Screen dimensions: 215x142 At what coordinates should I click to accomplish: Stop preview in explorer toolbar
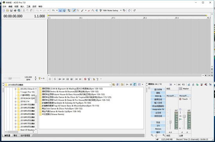tap(131, 84)
